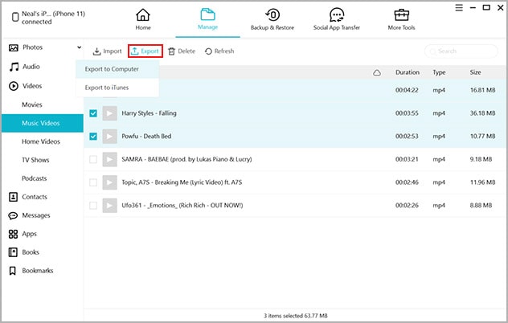The width and height of the screenshot is (508, 323).
Task: Click the Videos play circle icon
Action: [x=14, y=86]
